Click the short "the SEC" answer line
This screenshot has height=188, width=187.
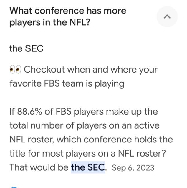pos(27,48)
